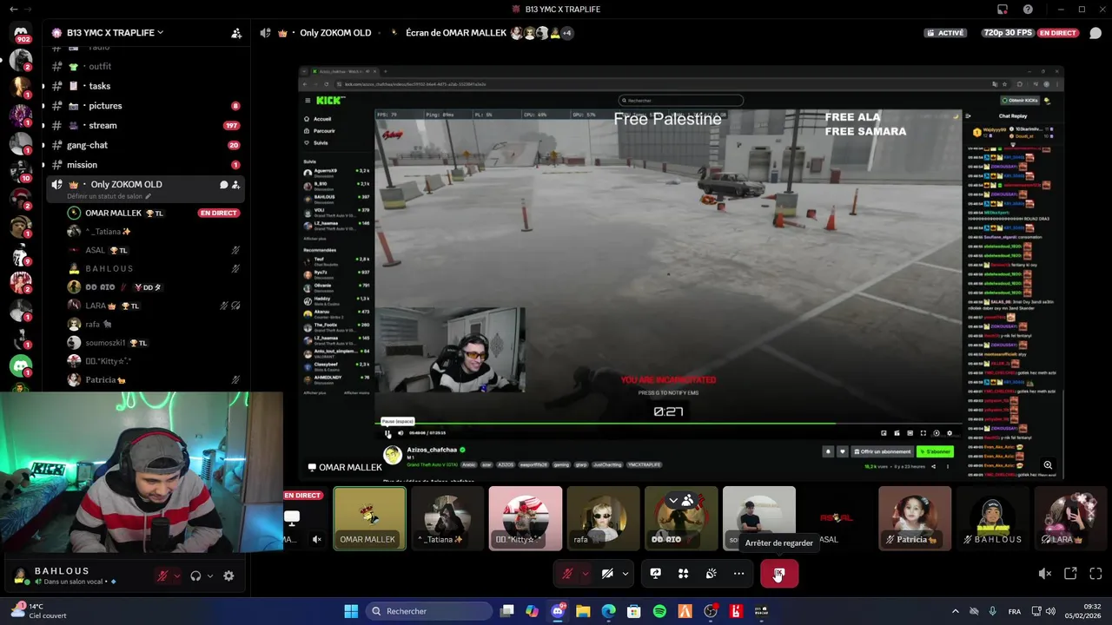Toggle microphone mute in the call bar
Image resolution: width=1112 pixels, height=625 pixels.
coord(568,574)
